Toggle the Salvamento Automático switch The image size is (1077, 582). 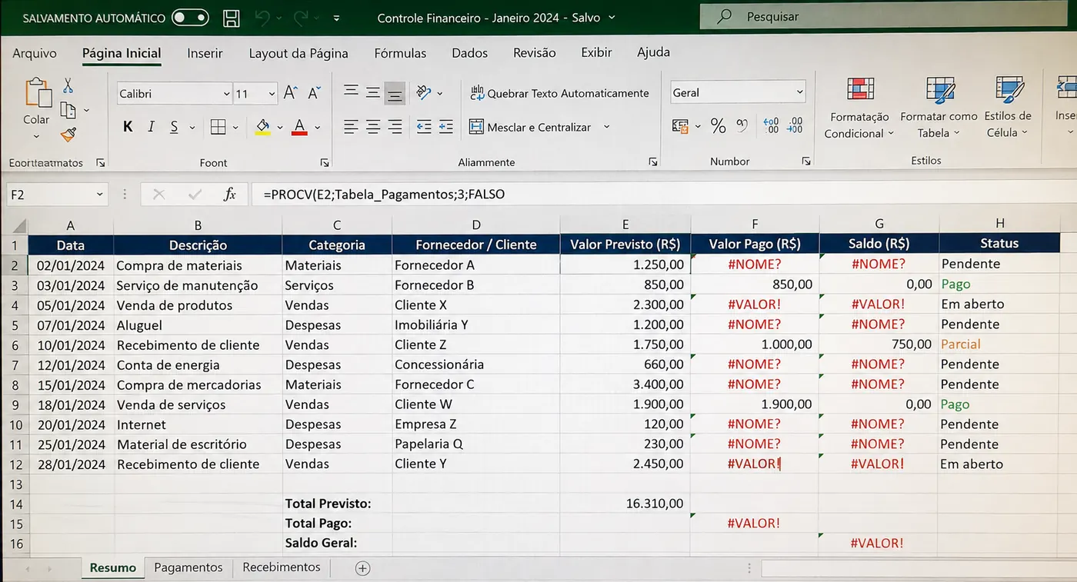(x=190, y=17)
